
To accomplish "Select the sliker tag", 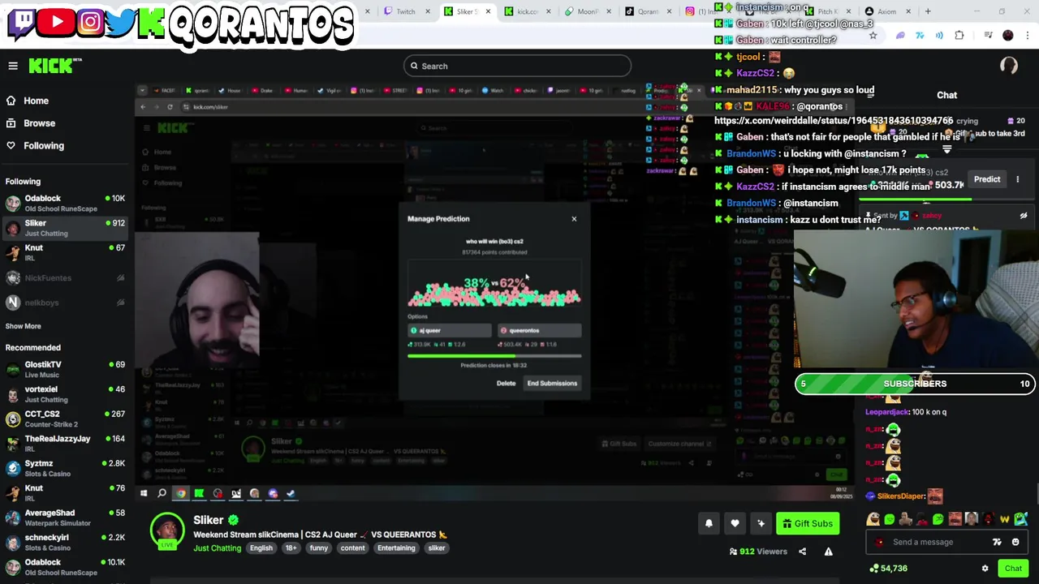I will coord(437,548).
